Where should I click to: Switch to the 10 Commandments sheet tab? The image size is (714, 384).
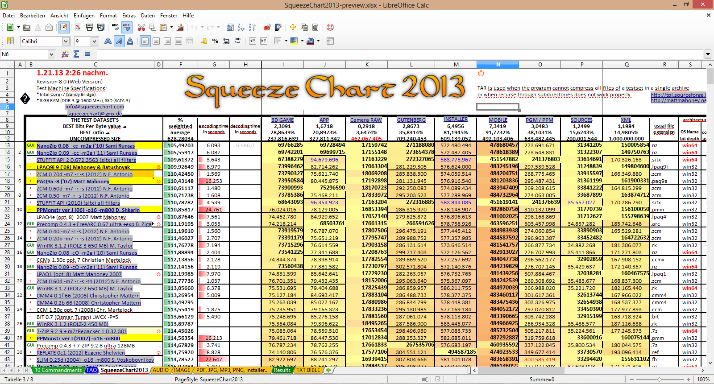click(58, 370)
